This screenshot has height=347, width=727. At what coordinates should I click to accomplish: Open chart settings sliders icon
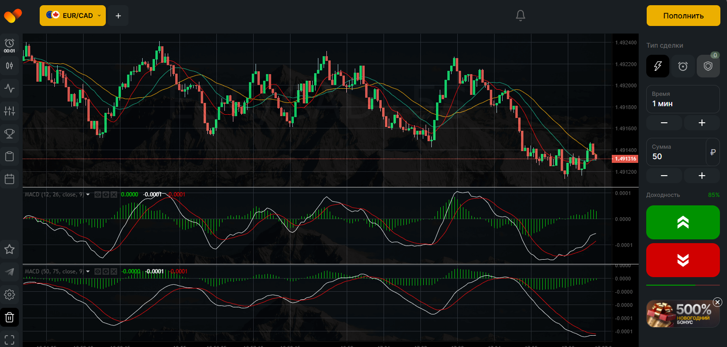[x=9, y=111]
